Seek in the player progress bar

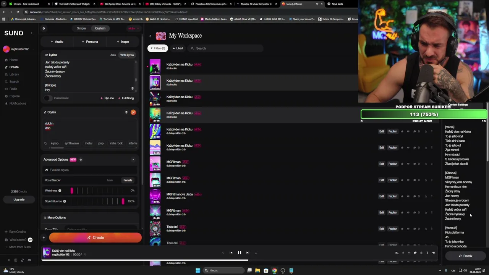[x=240, y=260]
